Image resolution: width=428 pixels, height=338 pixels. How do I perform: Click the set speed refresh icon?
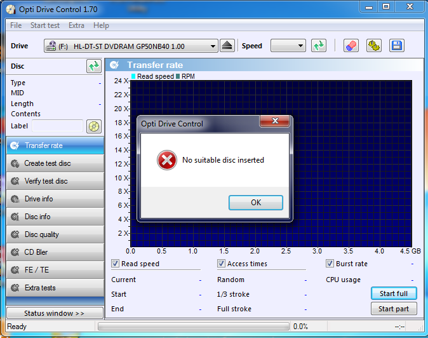click(319, 46)
